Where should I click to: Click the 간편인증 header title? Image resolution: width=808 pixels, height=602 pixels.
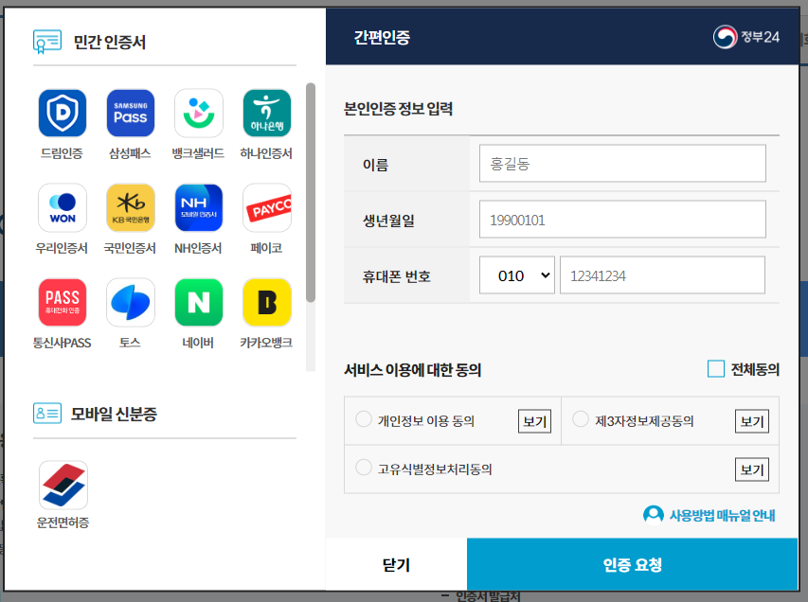point(382,37)
